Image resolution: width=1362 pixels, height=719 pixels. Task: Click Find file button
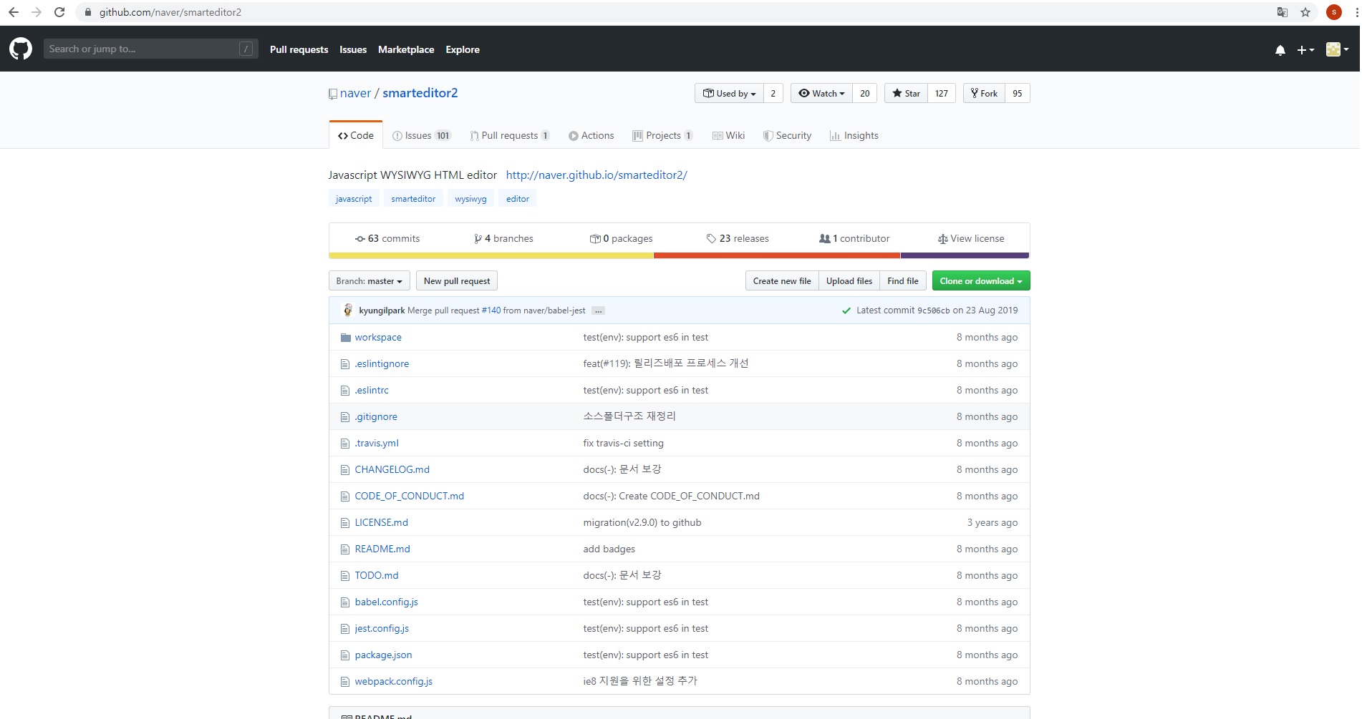click(x=903, y=281)
